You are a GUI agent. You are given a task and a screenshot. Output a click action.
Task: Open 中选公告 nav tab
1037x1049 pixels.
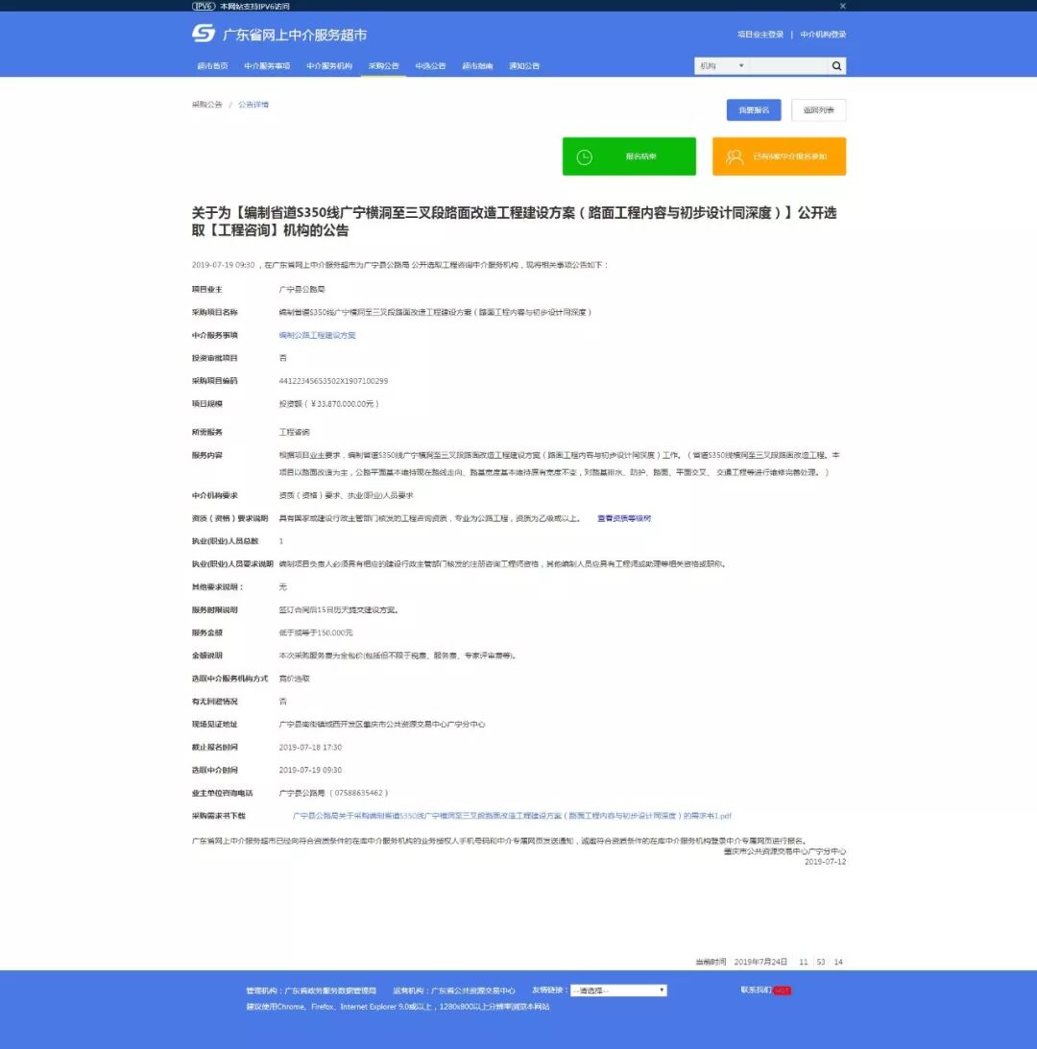(430, 65)
